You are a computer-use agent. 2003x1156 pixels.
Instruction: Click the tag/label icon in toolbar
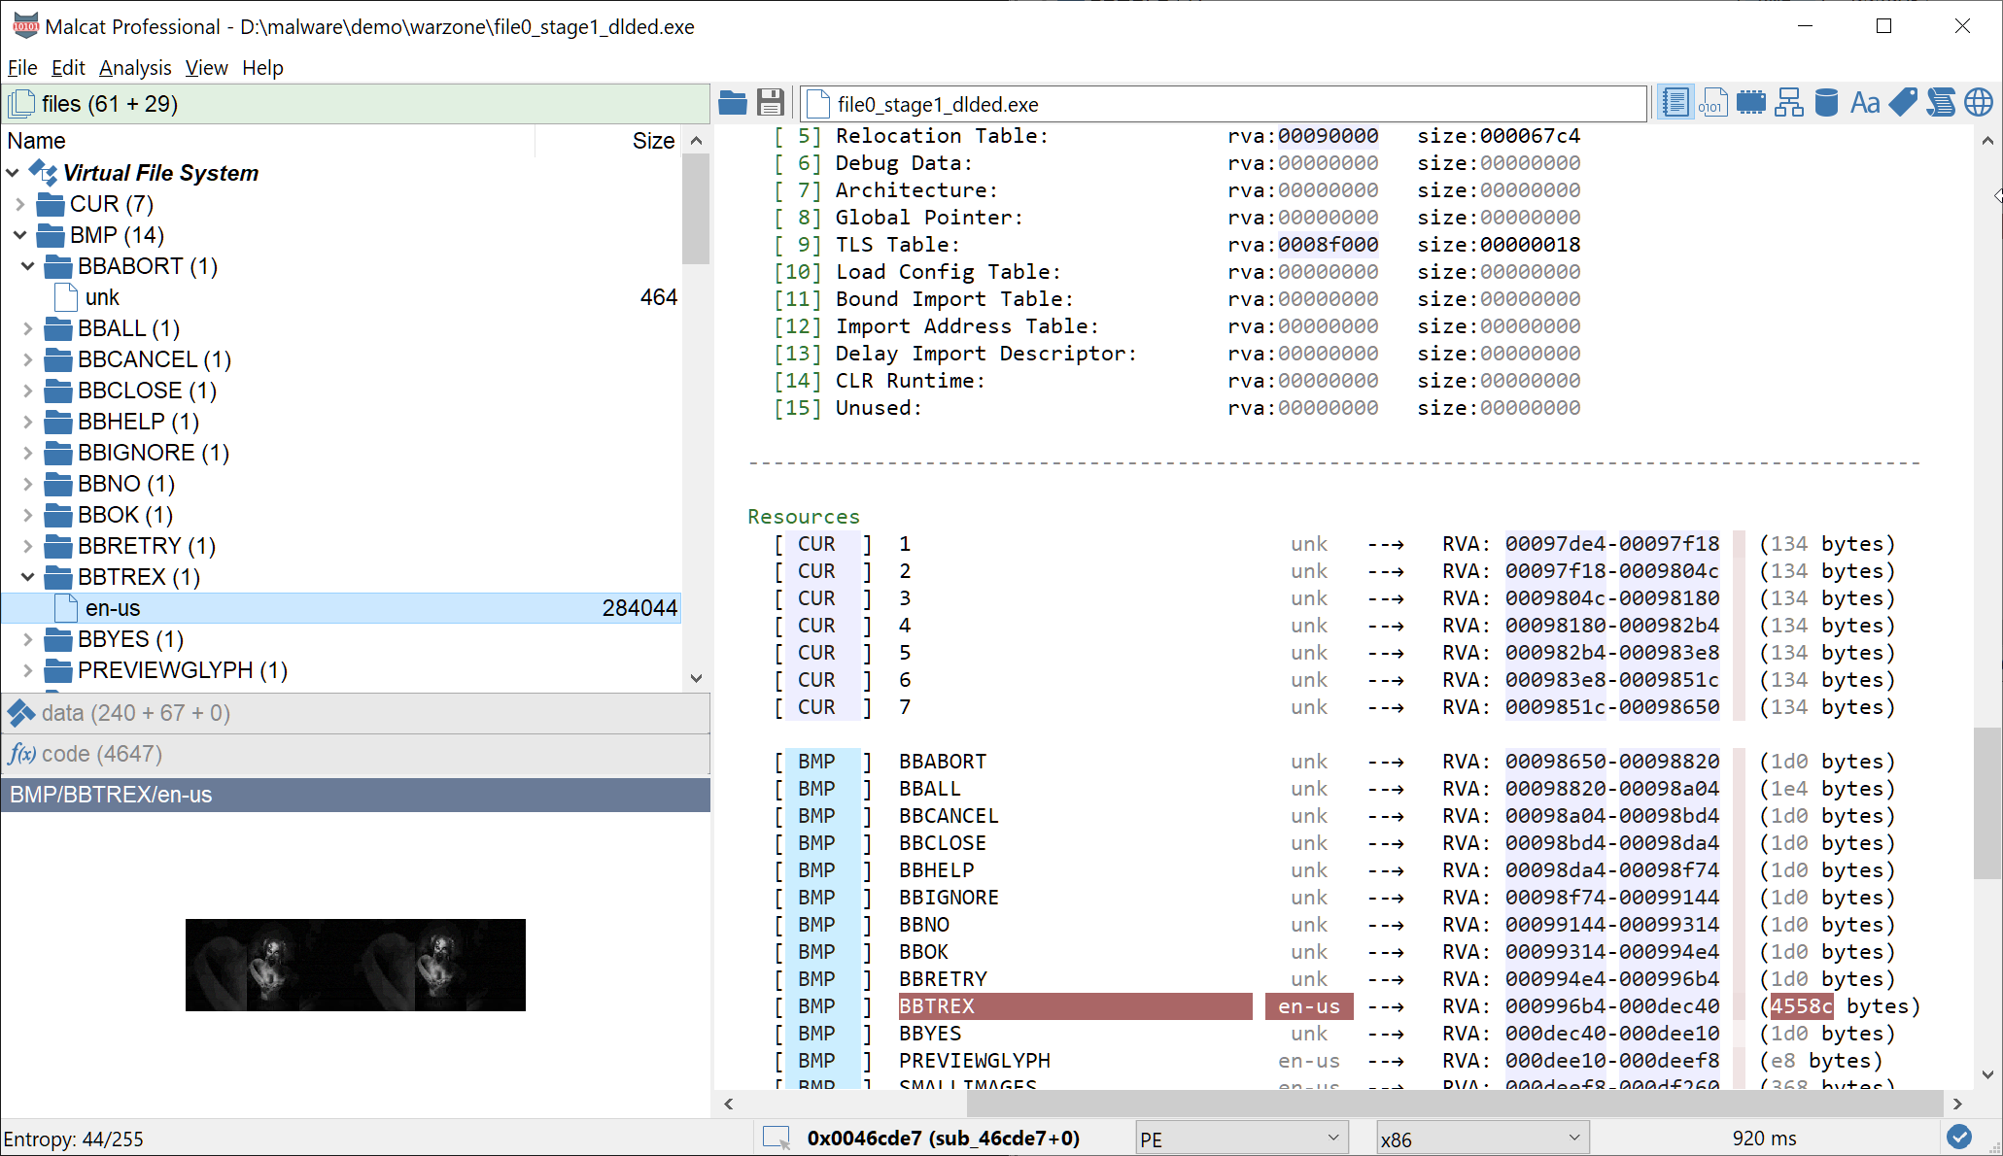pos(1904,105)
